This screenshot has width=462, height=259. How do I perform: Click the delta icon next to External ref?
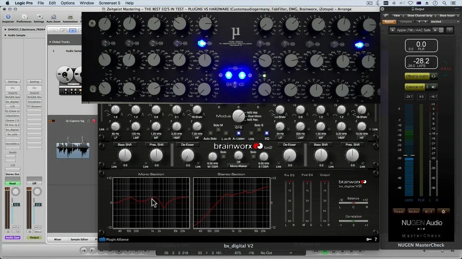click(427, 87)
